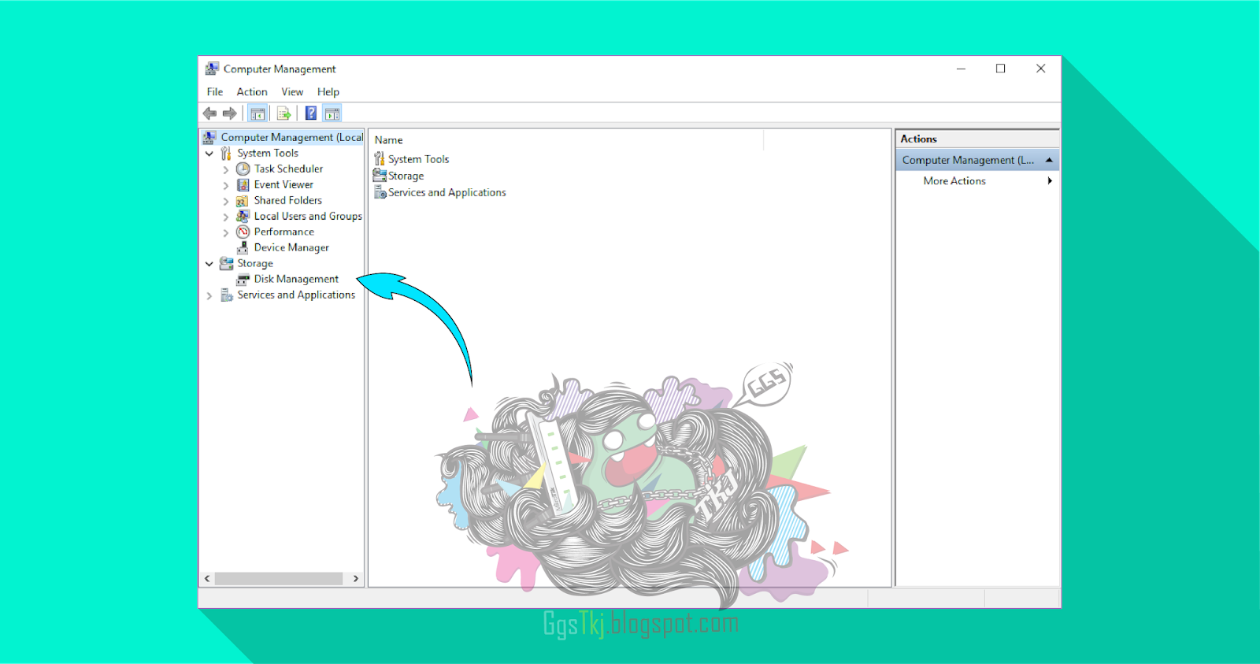Click the Local Users and Groups icon
The width and height of the screenshot is (1260, 664).
click(x=243, y=216)
